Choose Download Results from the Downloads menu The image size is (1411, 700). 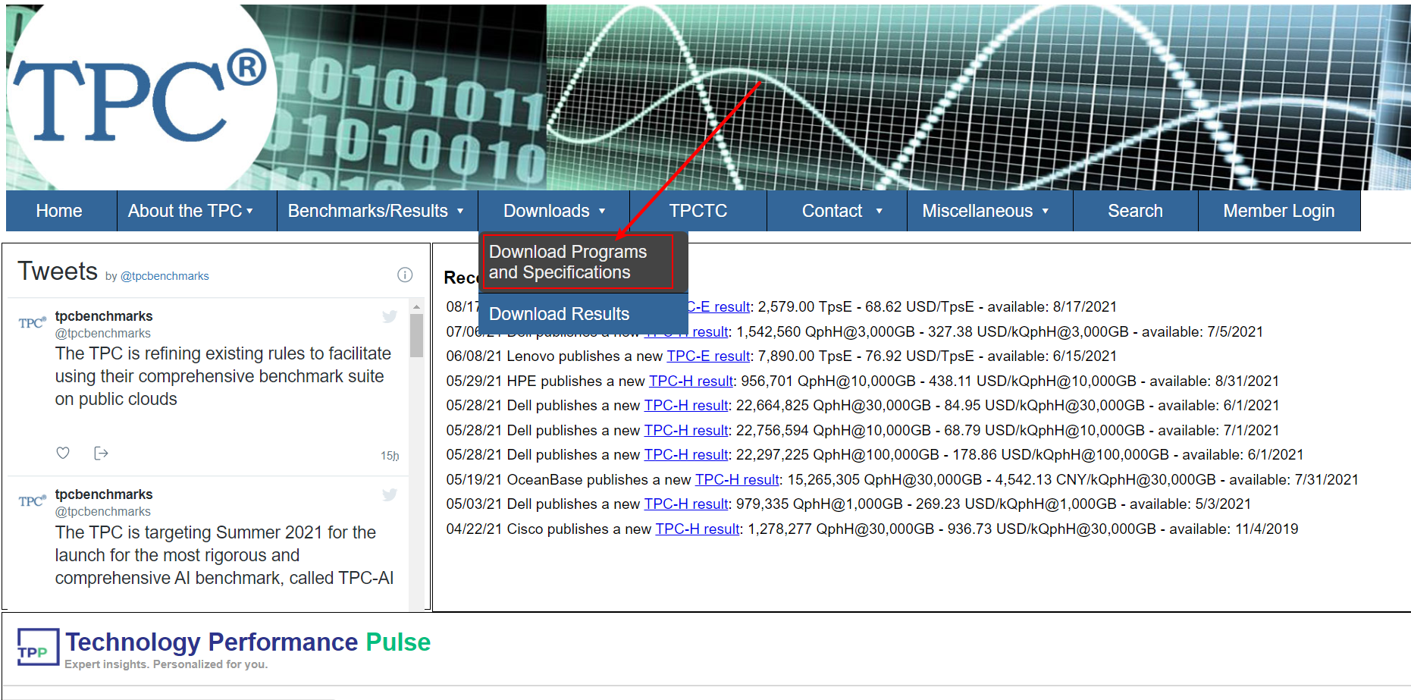559,314
